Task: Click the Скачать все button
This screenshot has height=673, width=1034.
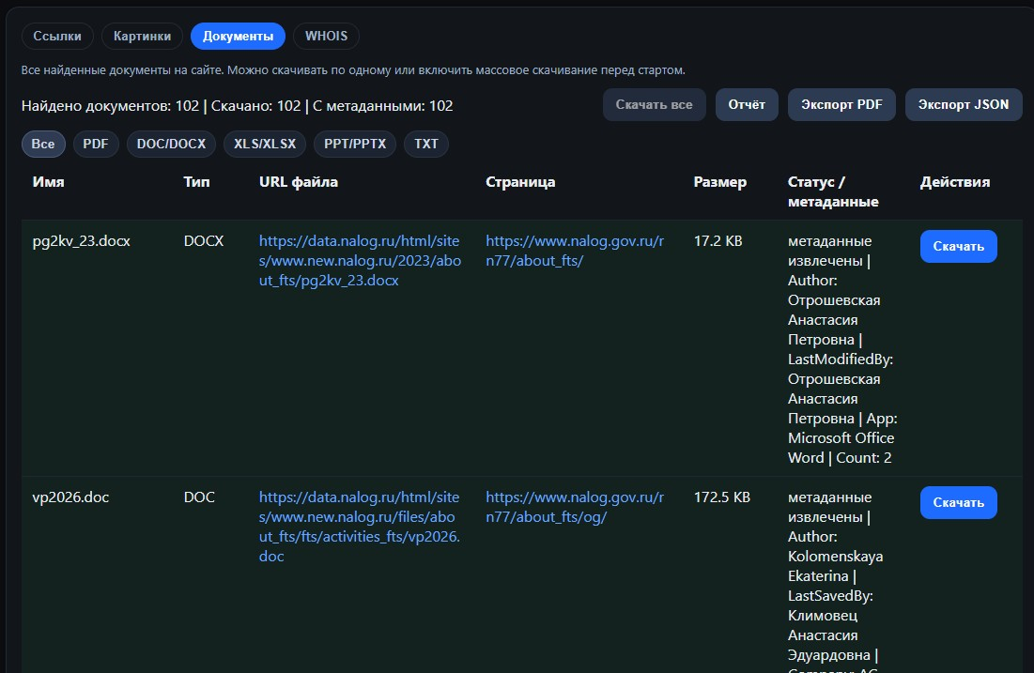Action: (x=654, y=104)
